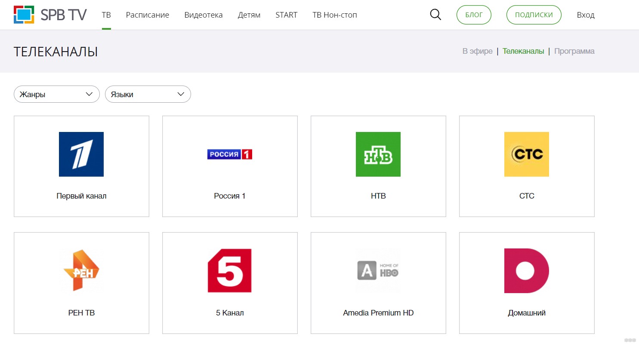Open ТВ Нон-стоп in the top menu
The image size is (639, 346).
tap(335, 15)
